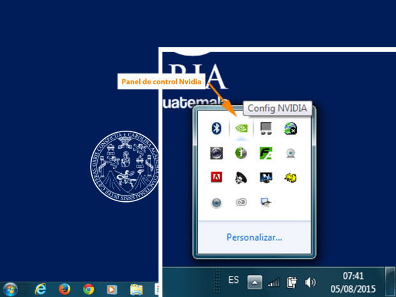The height and width of the screenshot is (297, 396).
Task: Open the NVIDIA settings tray icon
Action: (x=241, y=128)
